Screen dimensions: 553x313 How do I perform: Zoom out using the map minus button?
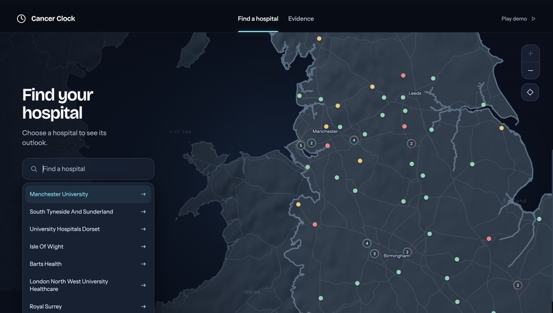click(x=530, y=71)
